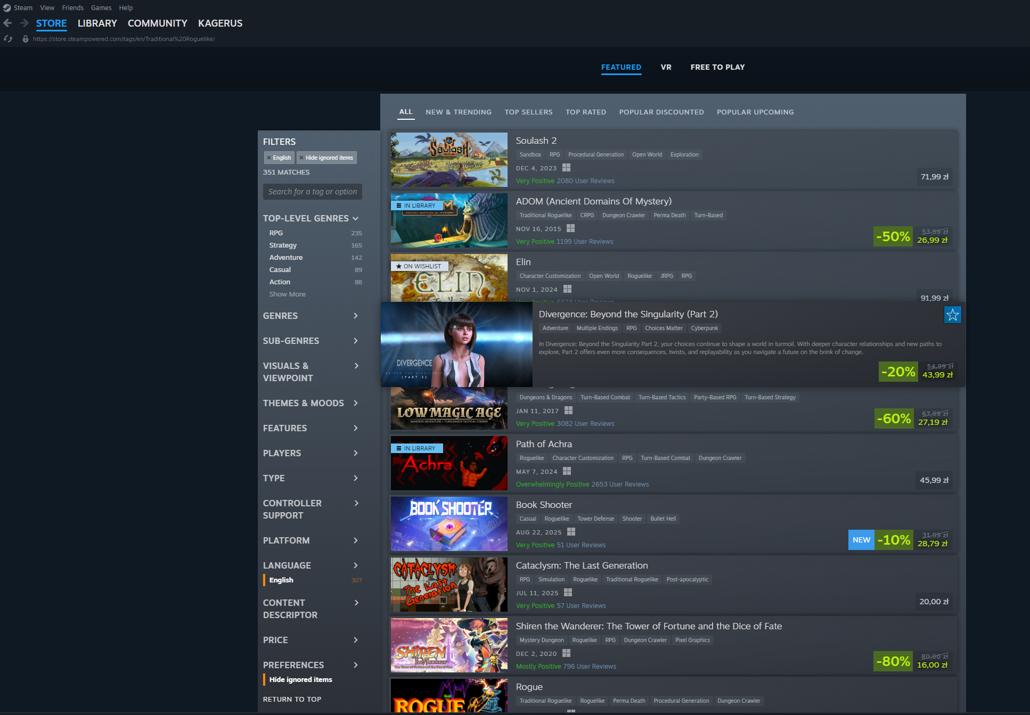This screenshot has width=1030, height=715.
Task: Click the Return to Top link
Action: point(292,699)
